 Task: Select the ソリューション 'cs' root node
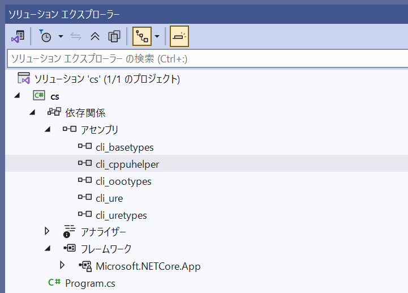(x=107, y=79)
